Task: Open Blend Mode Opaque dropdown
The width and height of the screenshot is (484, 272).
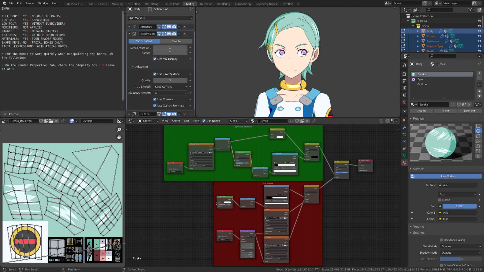Action: click(x=461, y=246)
